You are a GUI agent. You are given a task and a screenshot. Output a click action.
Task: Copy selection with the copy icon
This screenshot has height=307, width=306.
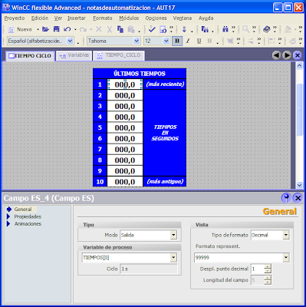120,29
